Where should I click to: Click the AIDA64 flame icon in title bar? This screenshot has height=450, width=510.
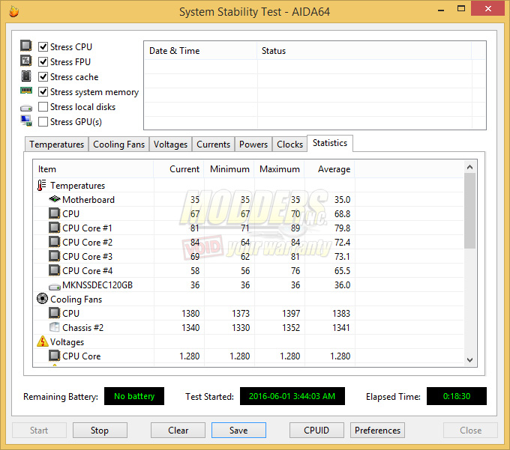[x=13, y=11]
